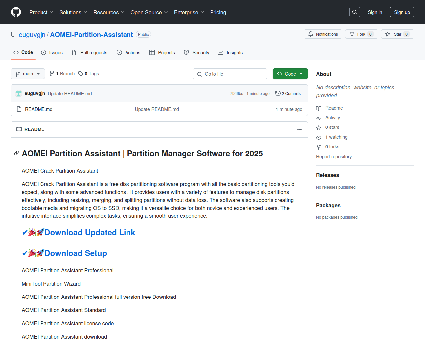This screenshot has height=340, width=425.
Task: Open Update README.md message beside euguvgjn
Action: pos(70,94)
